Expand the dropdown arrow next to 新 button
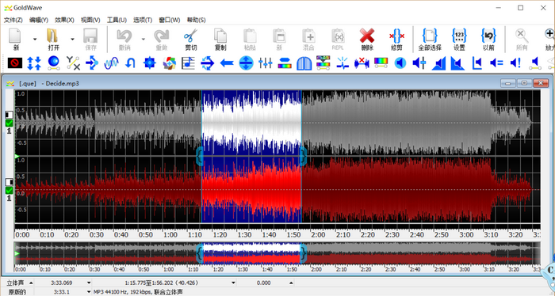The height and width of the screenshot is (296, 555). pos(35,39)
